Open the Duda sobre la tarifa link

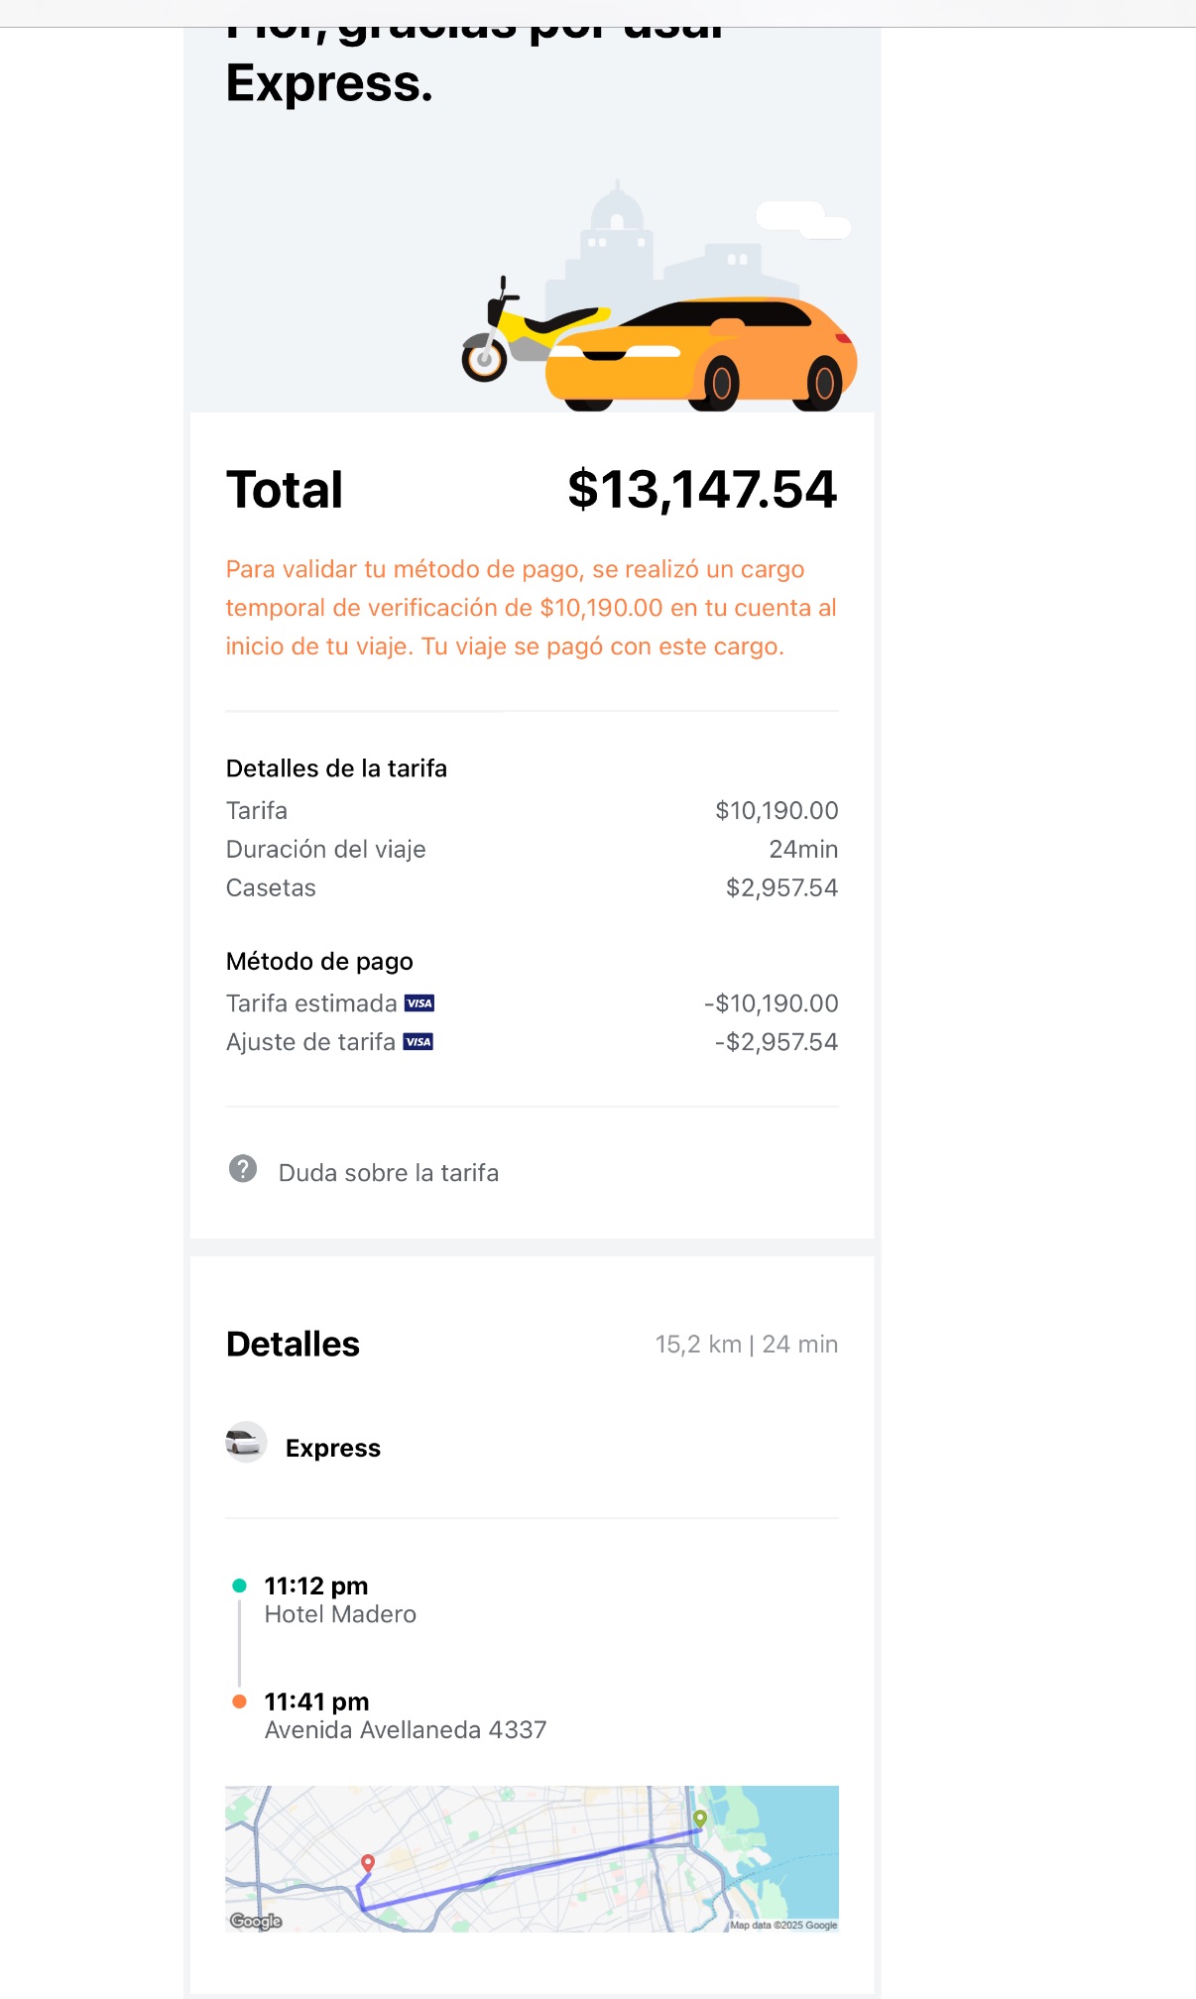point(388,1173)
